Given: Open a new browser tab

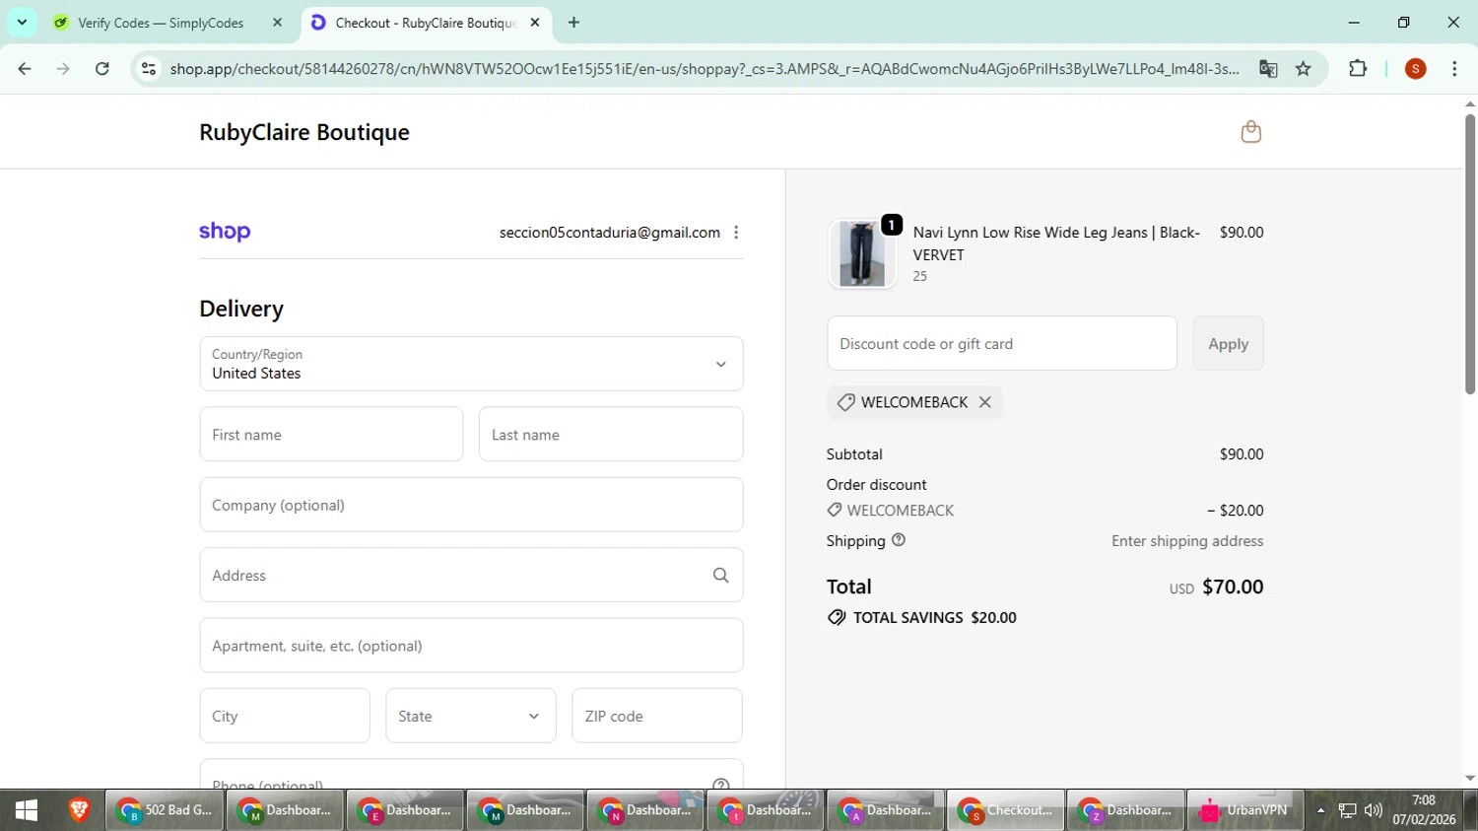Looking at the screenshot, I should (574, 23).
